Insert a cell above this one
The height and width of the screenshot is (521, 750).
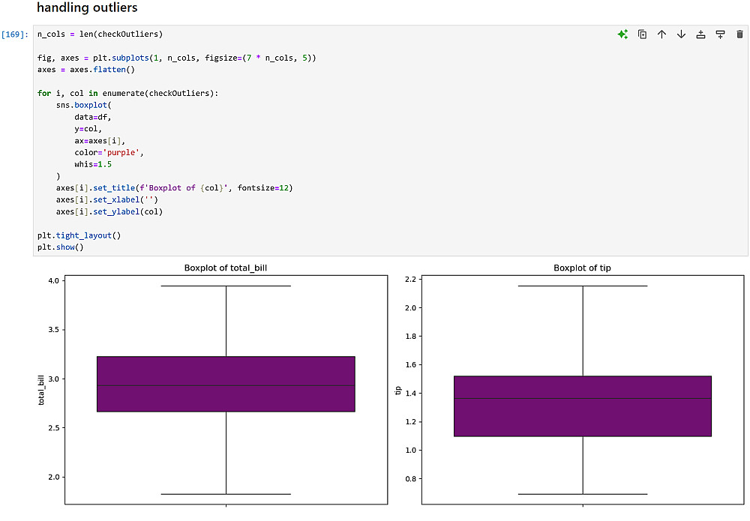tap(700, 34)
